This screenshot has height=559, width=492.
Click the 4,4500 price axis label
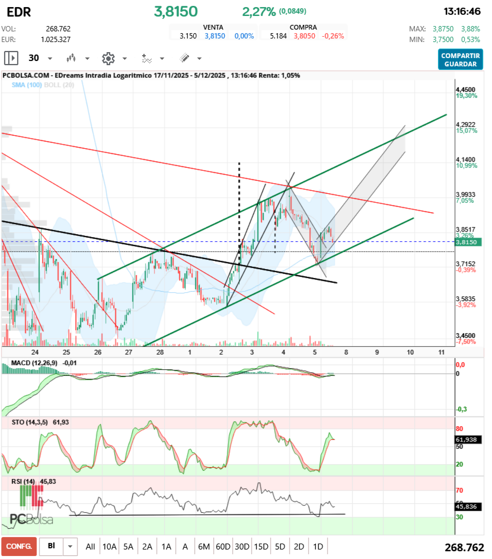[465, 90]
